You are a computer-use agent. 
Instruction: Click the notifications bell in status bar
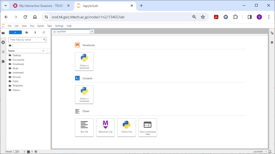click(x=270, y=152)
